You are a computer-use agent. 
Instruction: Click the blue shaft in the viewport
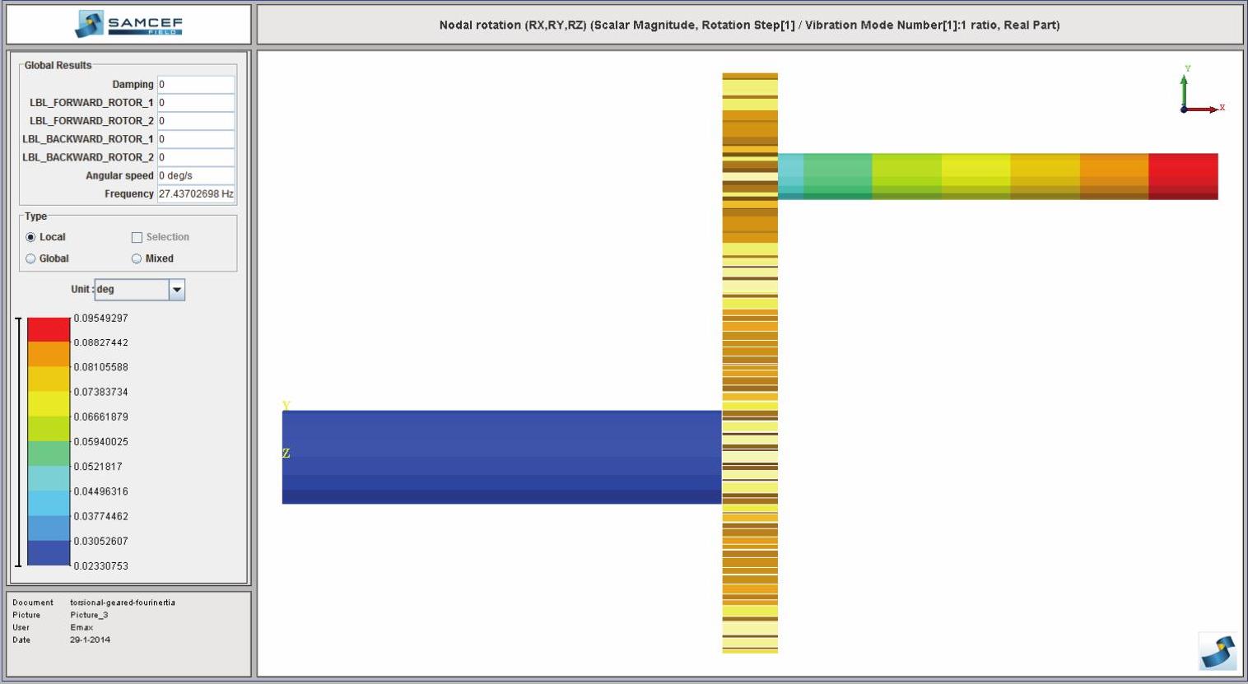tap(501, 457)
